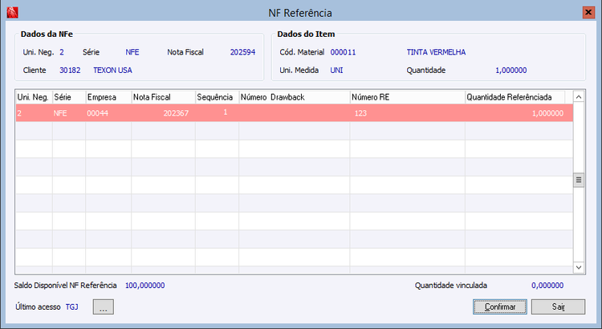The image size is (602, 329).
Task: Click the red application icon in title bar
Action: [12, 13]
